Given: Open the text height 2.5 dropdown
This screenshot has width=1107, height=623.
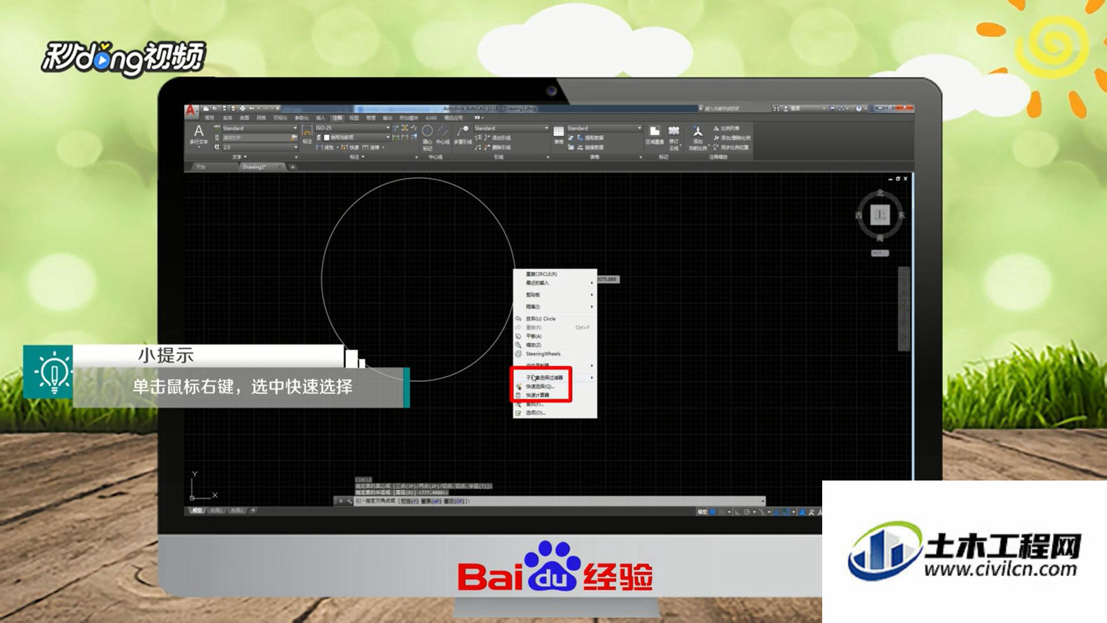Looking at the screenshot, I should [x=259, y=147].
